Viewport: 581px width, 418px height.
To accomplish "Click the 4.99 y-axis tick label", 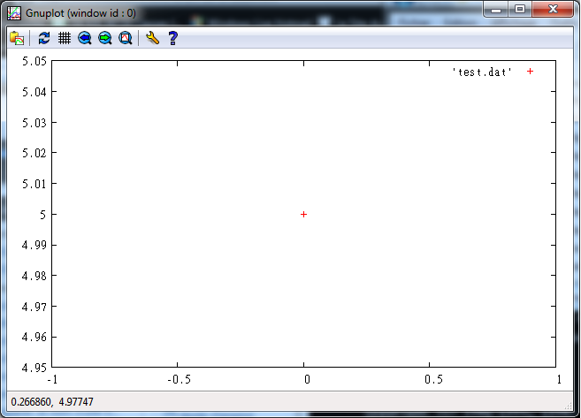I will (34, 245).
